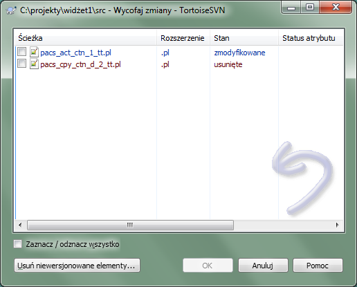
Task: Click the Anuluj button
Action: point(263,266)
